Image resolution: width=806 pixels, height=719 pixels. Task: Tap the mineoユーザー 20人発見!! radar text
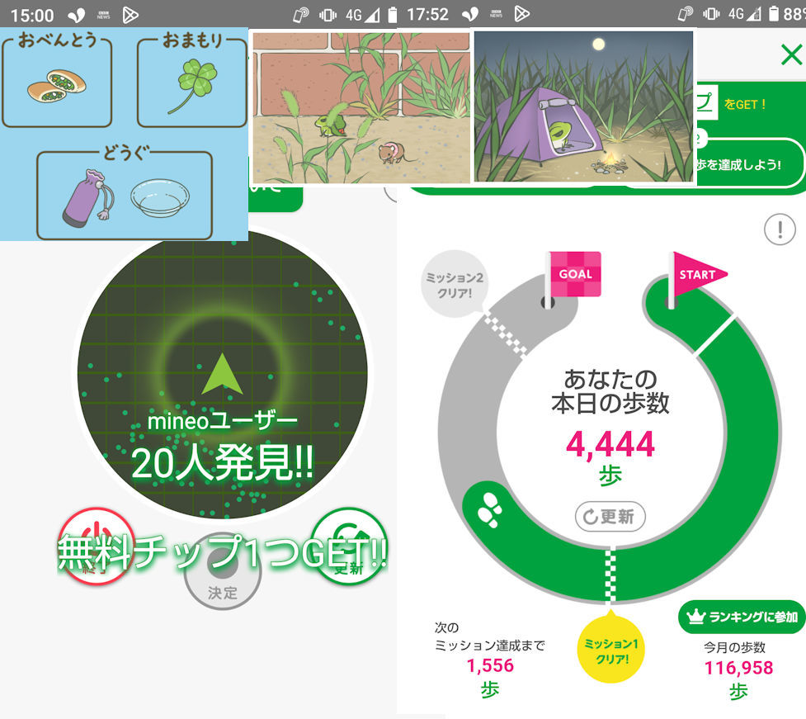222,447
